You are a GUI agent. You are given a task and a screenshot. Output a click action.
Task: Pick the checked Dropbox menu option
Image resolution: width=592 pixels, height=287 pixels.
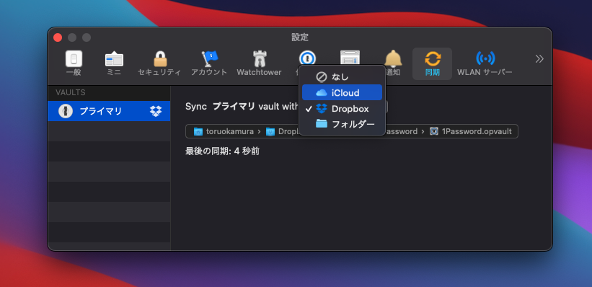342,109
